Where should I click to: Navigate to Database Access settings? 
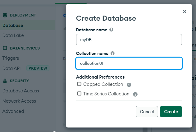tap(20, 91)
